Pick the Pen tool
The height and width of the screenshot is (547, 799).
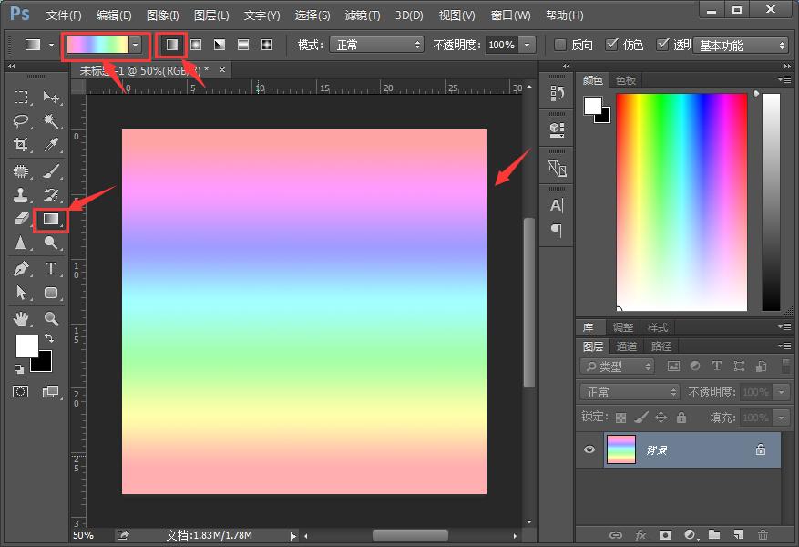(21, 268)
